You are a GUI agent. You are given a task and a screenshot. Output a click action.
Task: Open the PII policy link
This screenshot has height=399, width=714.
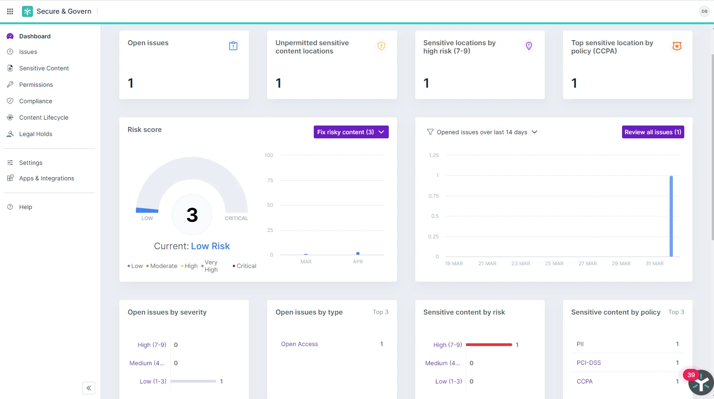(580, 344)
